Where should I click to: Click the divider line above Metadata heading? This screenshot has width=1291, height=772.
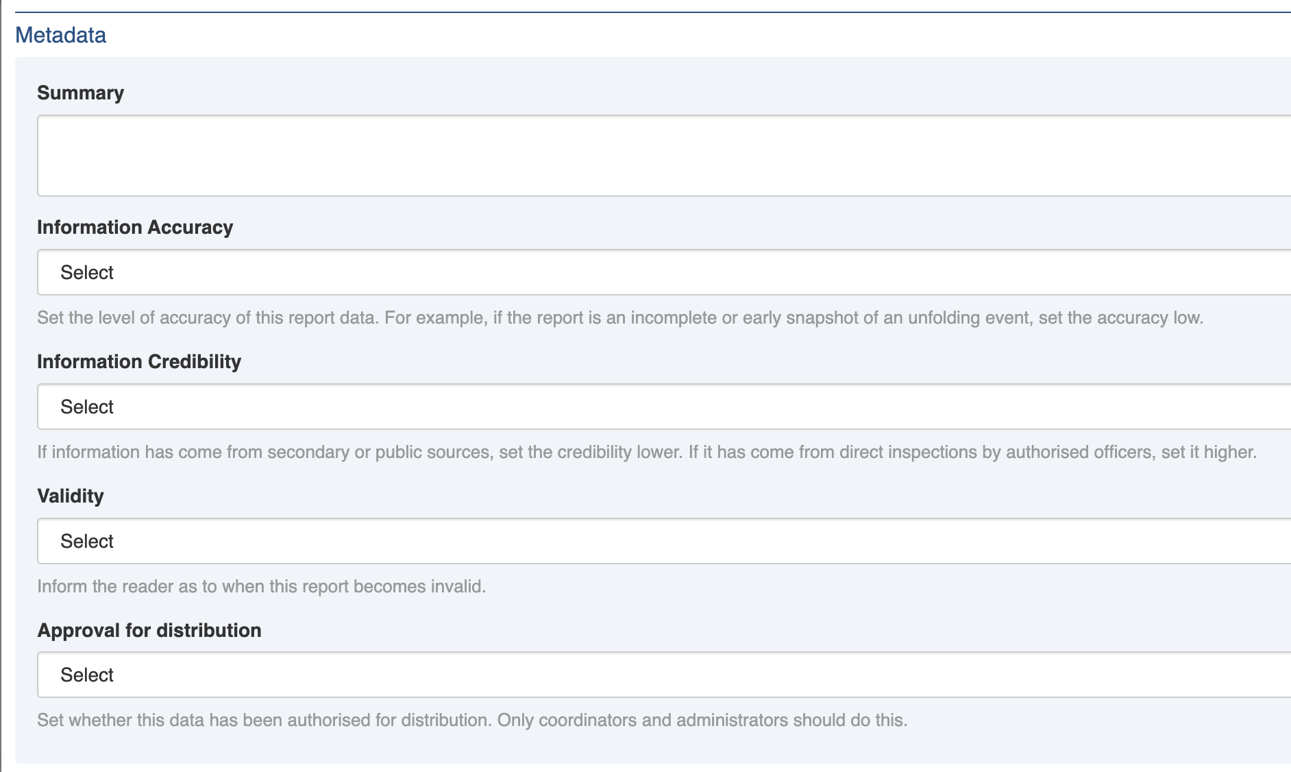coord(651,12)
